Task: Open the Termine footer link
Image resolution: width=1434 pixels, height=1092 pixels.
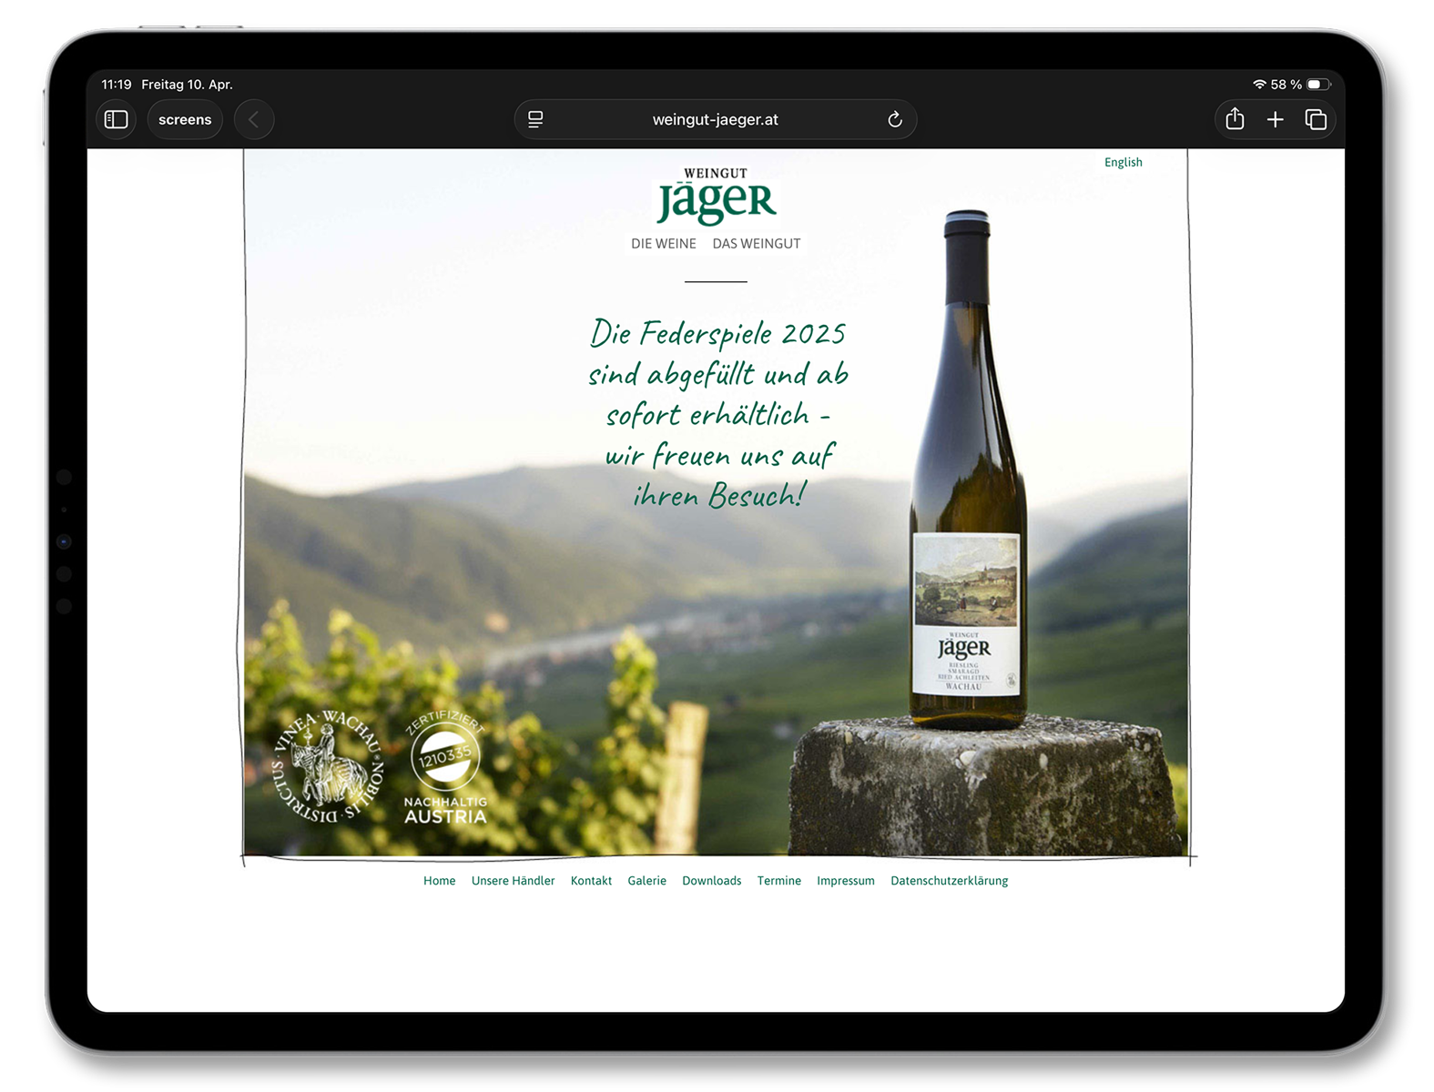Action: click(778, 881)
